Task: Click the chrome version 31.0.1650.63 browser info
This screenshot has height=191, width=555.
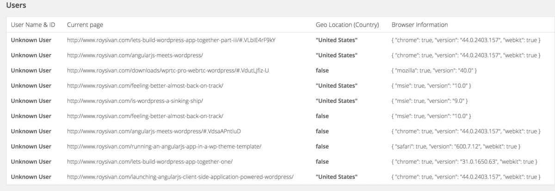Action: point(464,162)
